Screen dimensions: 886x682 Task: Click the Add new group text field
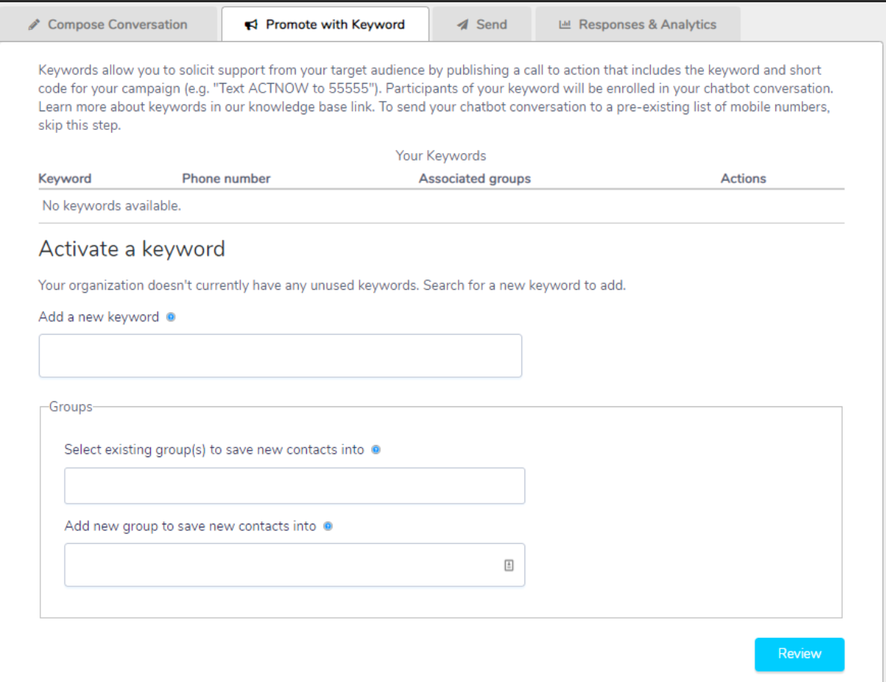(x=280, y=565)
